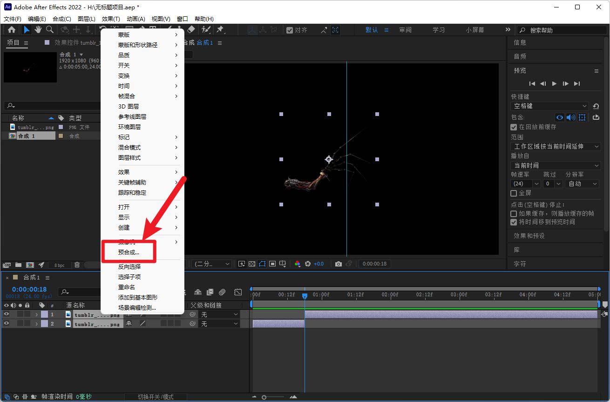Switch to 学习 workspace
Image resolution: width=610 pixels, height=402 pixels.
(439, 30)
